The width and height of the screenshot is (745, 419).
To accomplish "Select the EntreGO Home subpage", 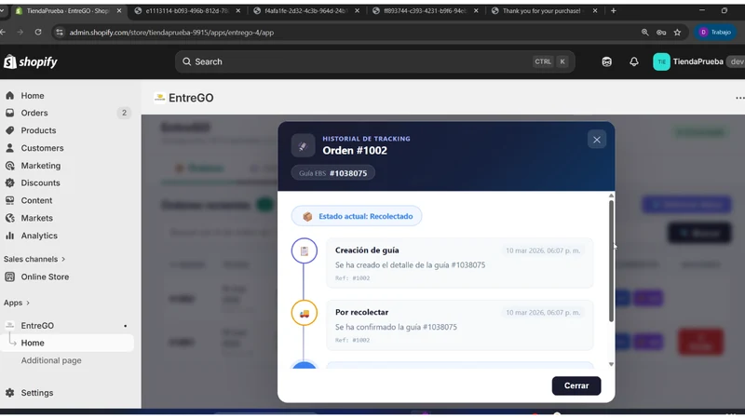I will click(66, 343).
